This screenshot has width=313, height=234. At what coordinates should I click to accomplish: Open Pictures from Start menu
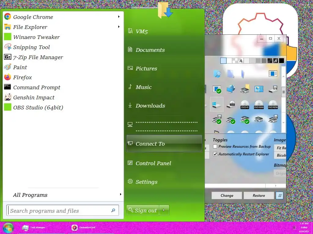[x=164, y=69]
